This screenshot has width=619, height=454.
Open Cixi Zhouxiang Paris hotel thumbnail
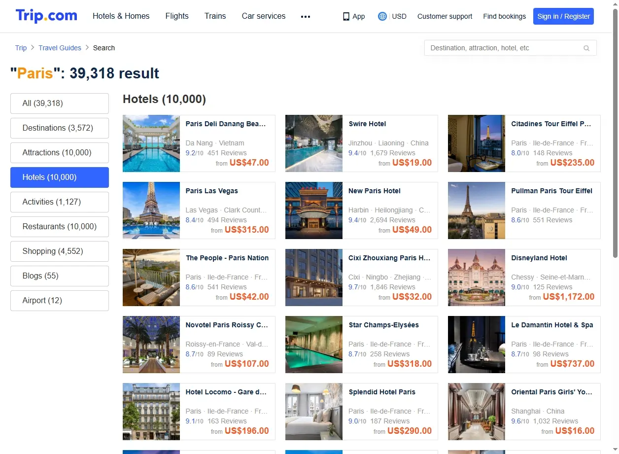pyautogui.click(x=314, y=278)
